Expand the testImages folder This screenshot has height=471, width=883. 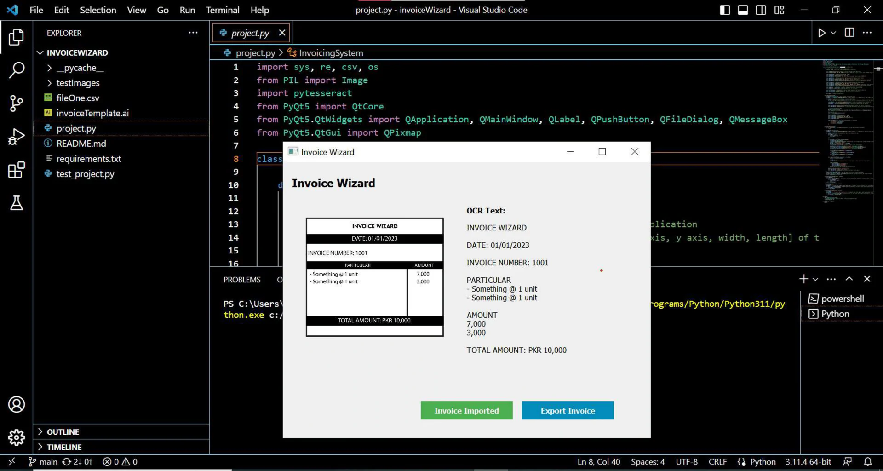[x=49, y=83]
